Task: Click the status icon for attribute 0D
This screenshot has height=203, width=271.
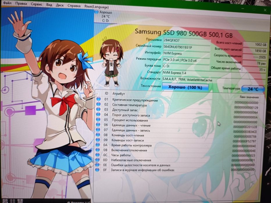Action: click(97, 159)
